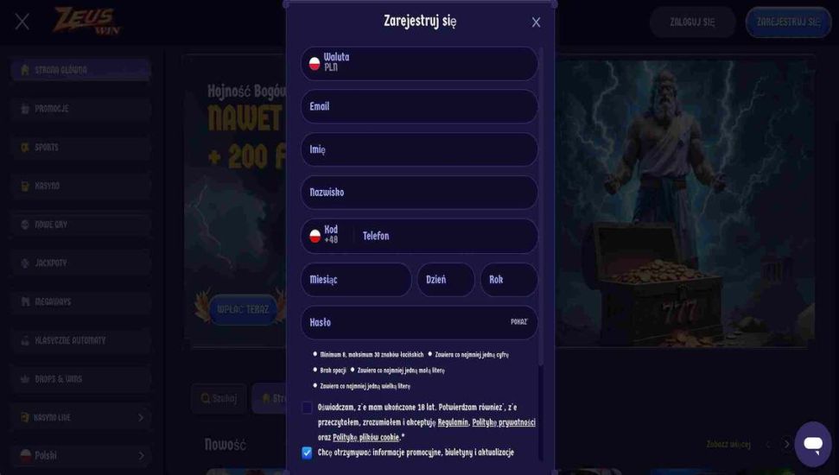Check the age confirmation 18 lat checkbox
This screenshot has width=839, height=475.
[307, 408]
